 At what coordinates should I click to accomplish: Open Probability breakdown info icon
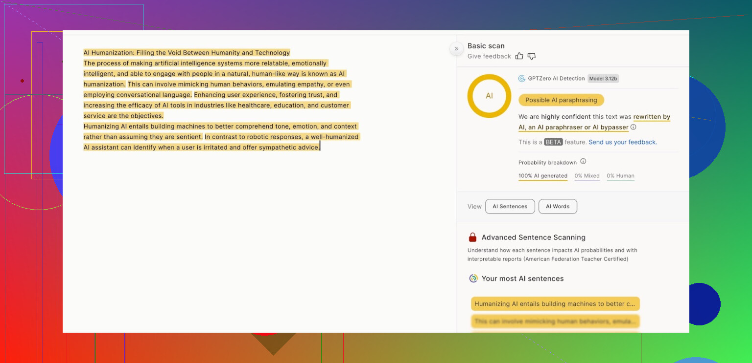[x=583, y=162]
